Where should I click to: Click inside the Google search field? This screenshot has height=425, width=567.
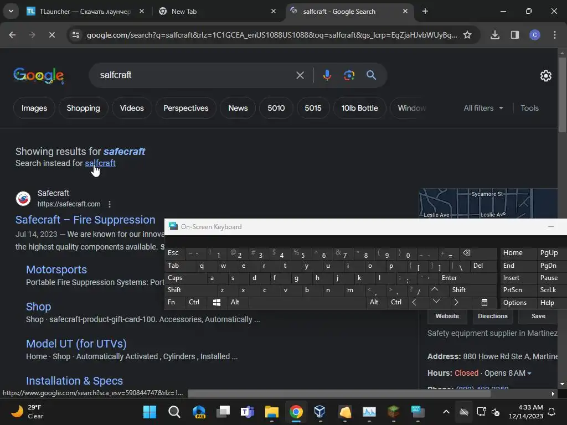[x=195, y=75]
